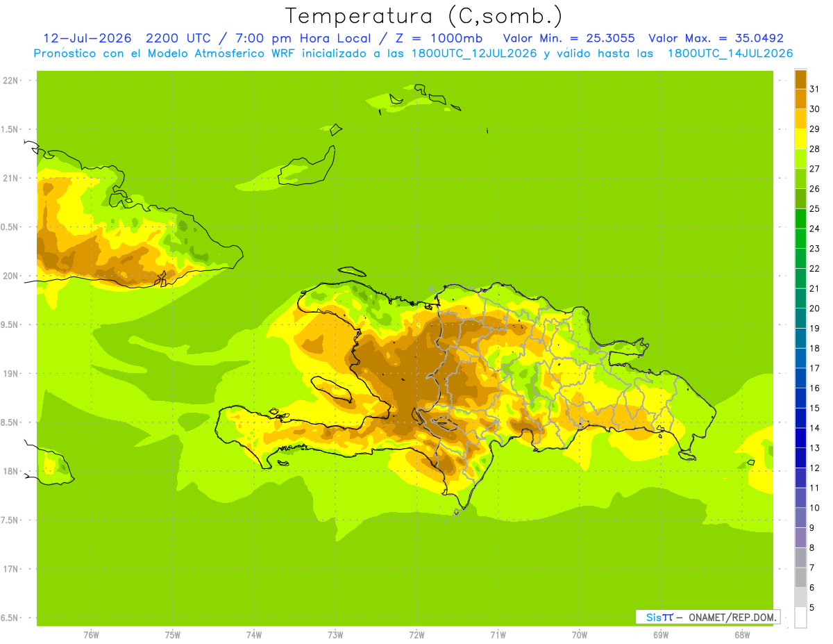Click the legend value '28'
The image size is (833, 644).
[x=814, y=149]
